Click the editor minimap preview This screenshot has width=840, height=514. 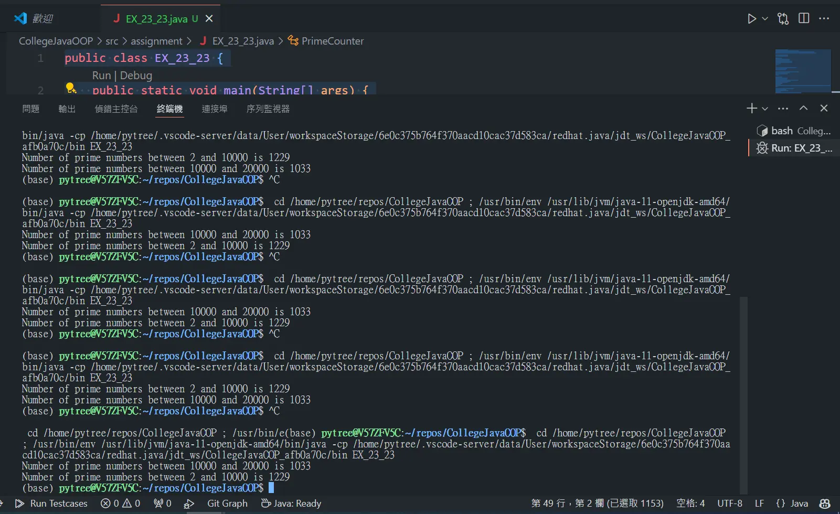[x=803, y=71]
